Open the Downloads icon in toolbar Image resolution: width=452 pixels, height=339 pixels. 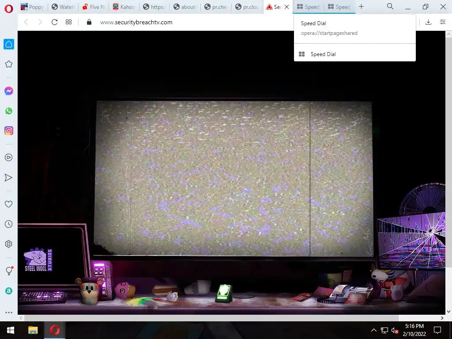pos(428,22)
